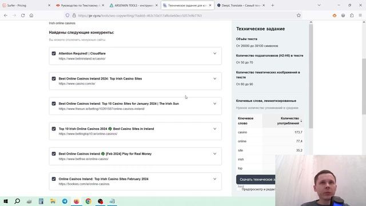This screenshot has height=206, width=366.
Task: Show the list of all tabs
Action: point(319,5)
